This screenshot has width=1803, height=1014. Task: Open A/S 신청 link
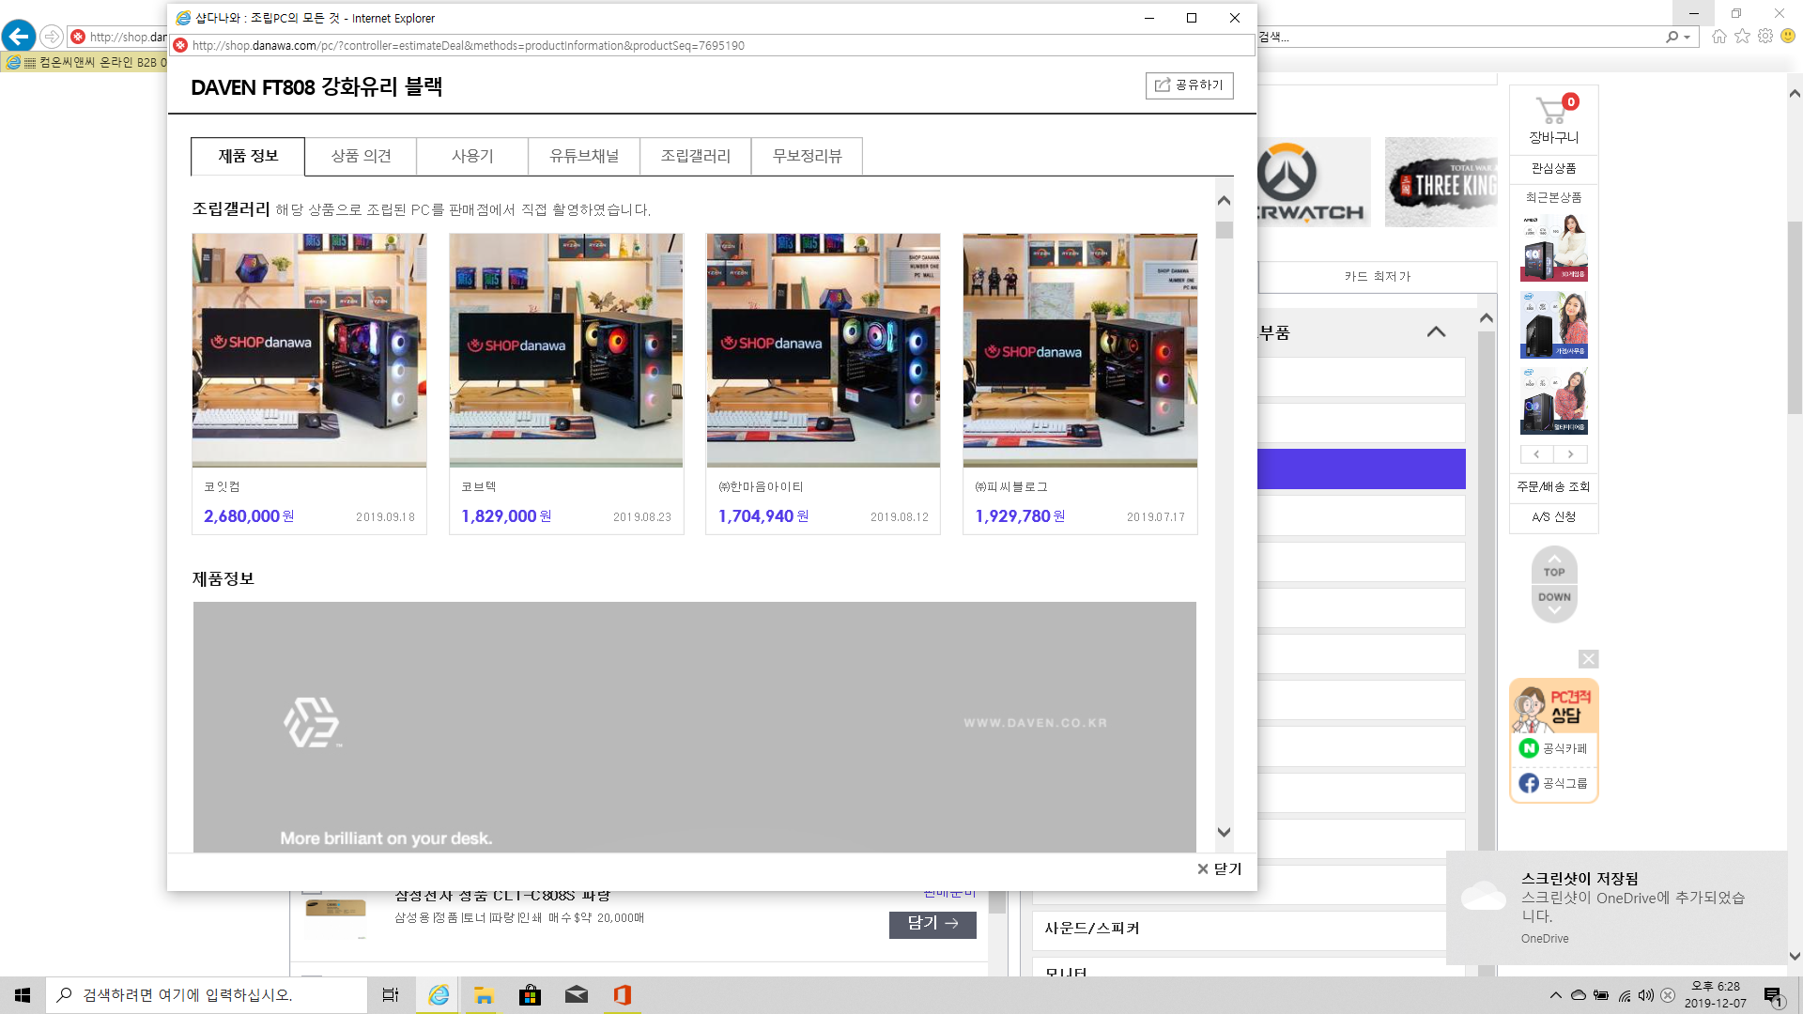click(x=1554, y=517)
